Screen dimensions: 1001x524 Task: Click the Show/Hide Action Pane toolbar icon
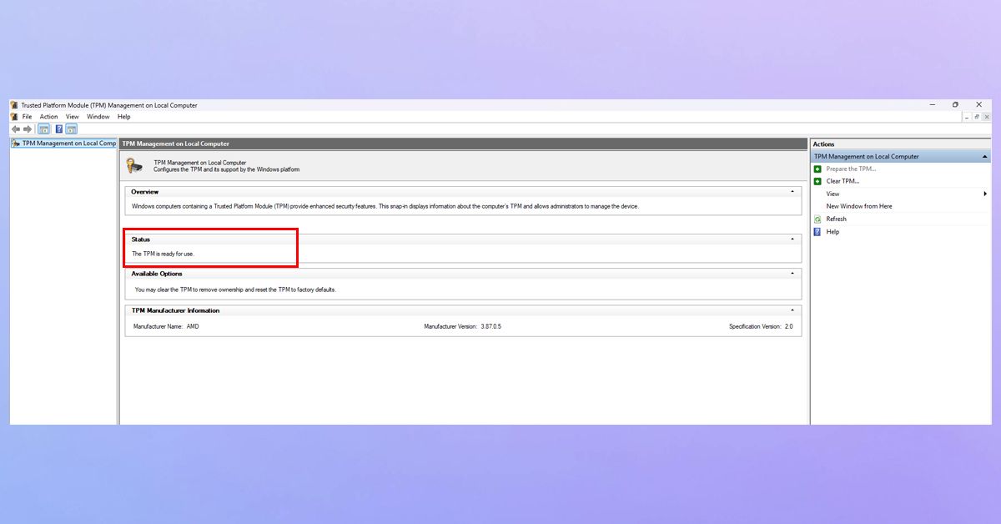click(71, 128)
